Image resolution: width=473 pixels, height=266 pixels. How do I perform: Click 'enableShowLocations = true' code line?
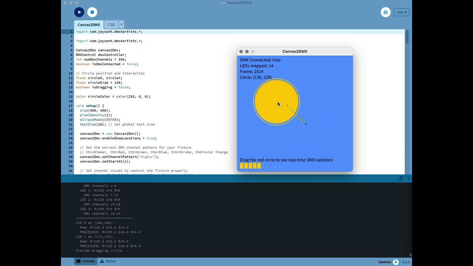(118, 138)
